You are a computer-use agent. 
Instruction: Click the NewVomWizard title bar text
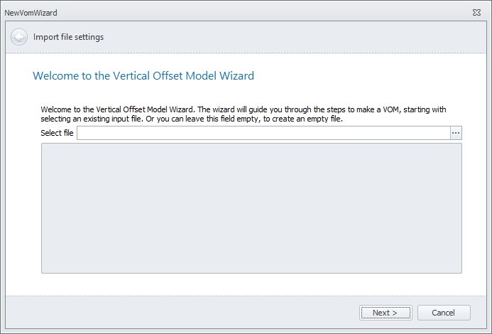[31, 13]
